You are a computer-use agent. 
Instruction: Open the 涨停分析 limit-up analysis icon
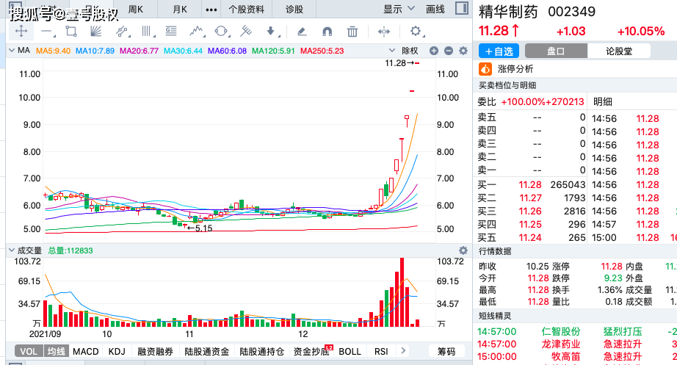tap(485, 69)
